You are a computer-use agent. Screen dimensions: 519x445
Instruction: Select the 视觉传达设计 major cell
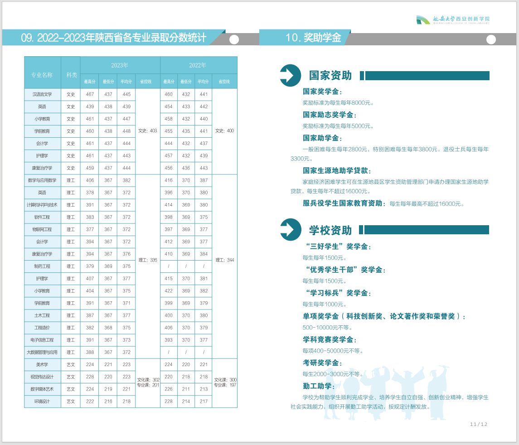tap(42, 377)
